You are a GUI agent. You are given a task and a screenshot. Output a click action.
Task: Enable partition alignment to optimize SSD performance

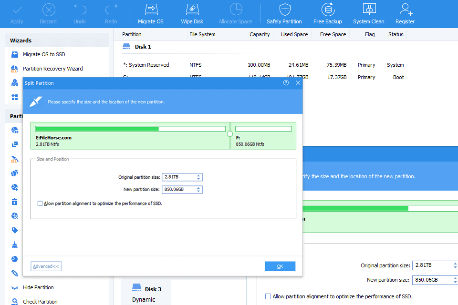click(x=41, y=203)
